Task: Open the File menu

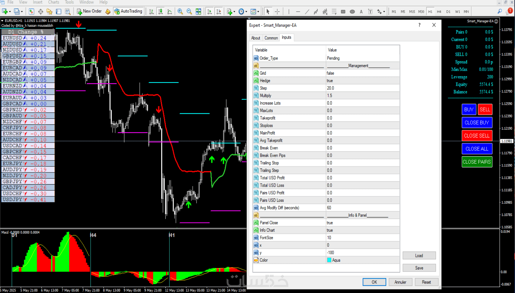Action: [x=10, y=2]
